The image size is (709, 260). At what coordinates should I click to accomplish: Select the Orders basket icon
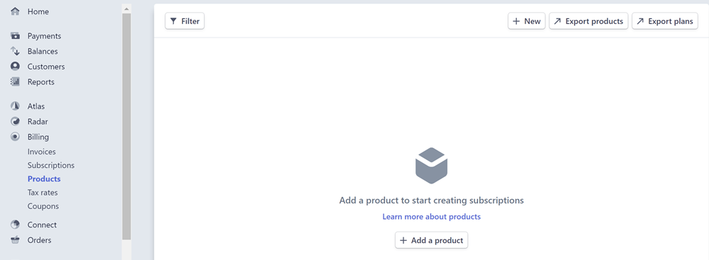point(16,240)
